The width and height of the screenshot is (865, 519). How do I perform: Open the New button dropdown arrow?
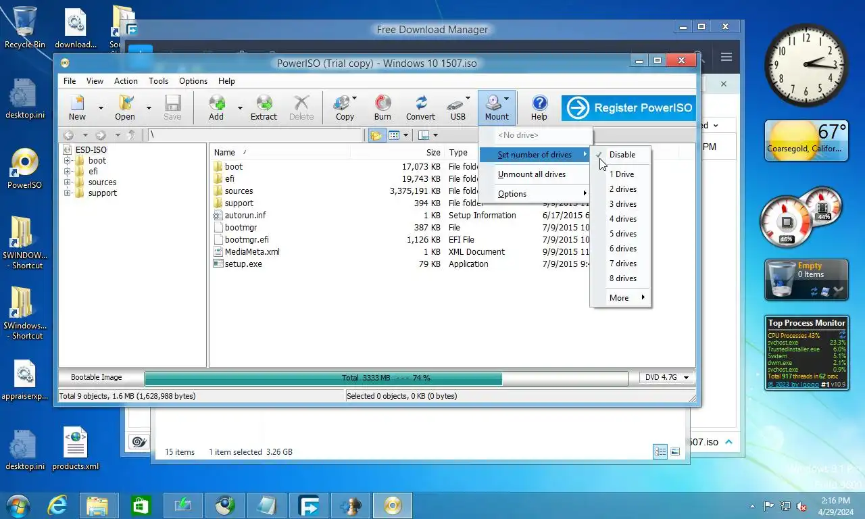click(x=101, y=108)
